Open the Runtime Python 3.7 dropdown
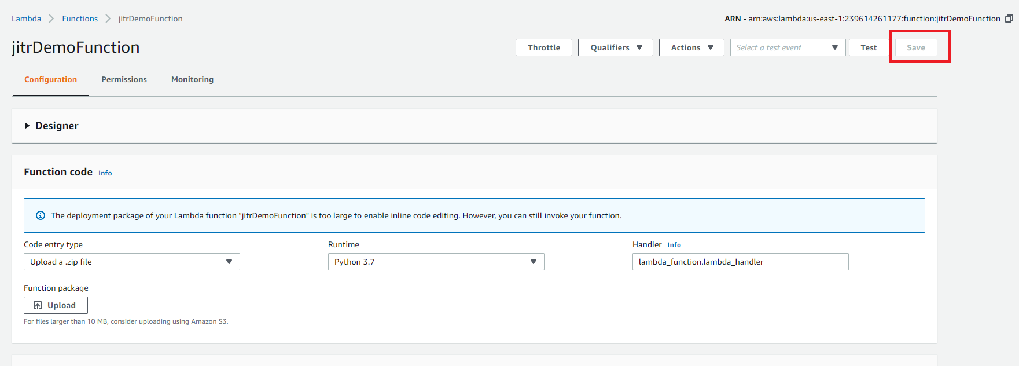1019x366 pixels. [x=436, y=262]
